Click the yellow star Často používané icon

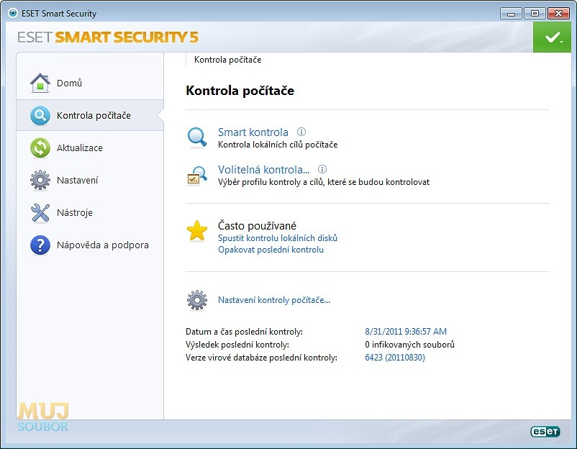[197, 231]
